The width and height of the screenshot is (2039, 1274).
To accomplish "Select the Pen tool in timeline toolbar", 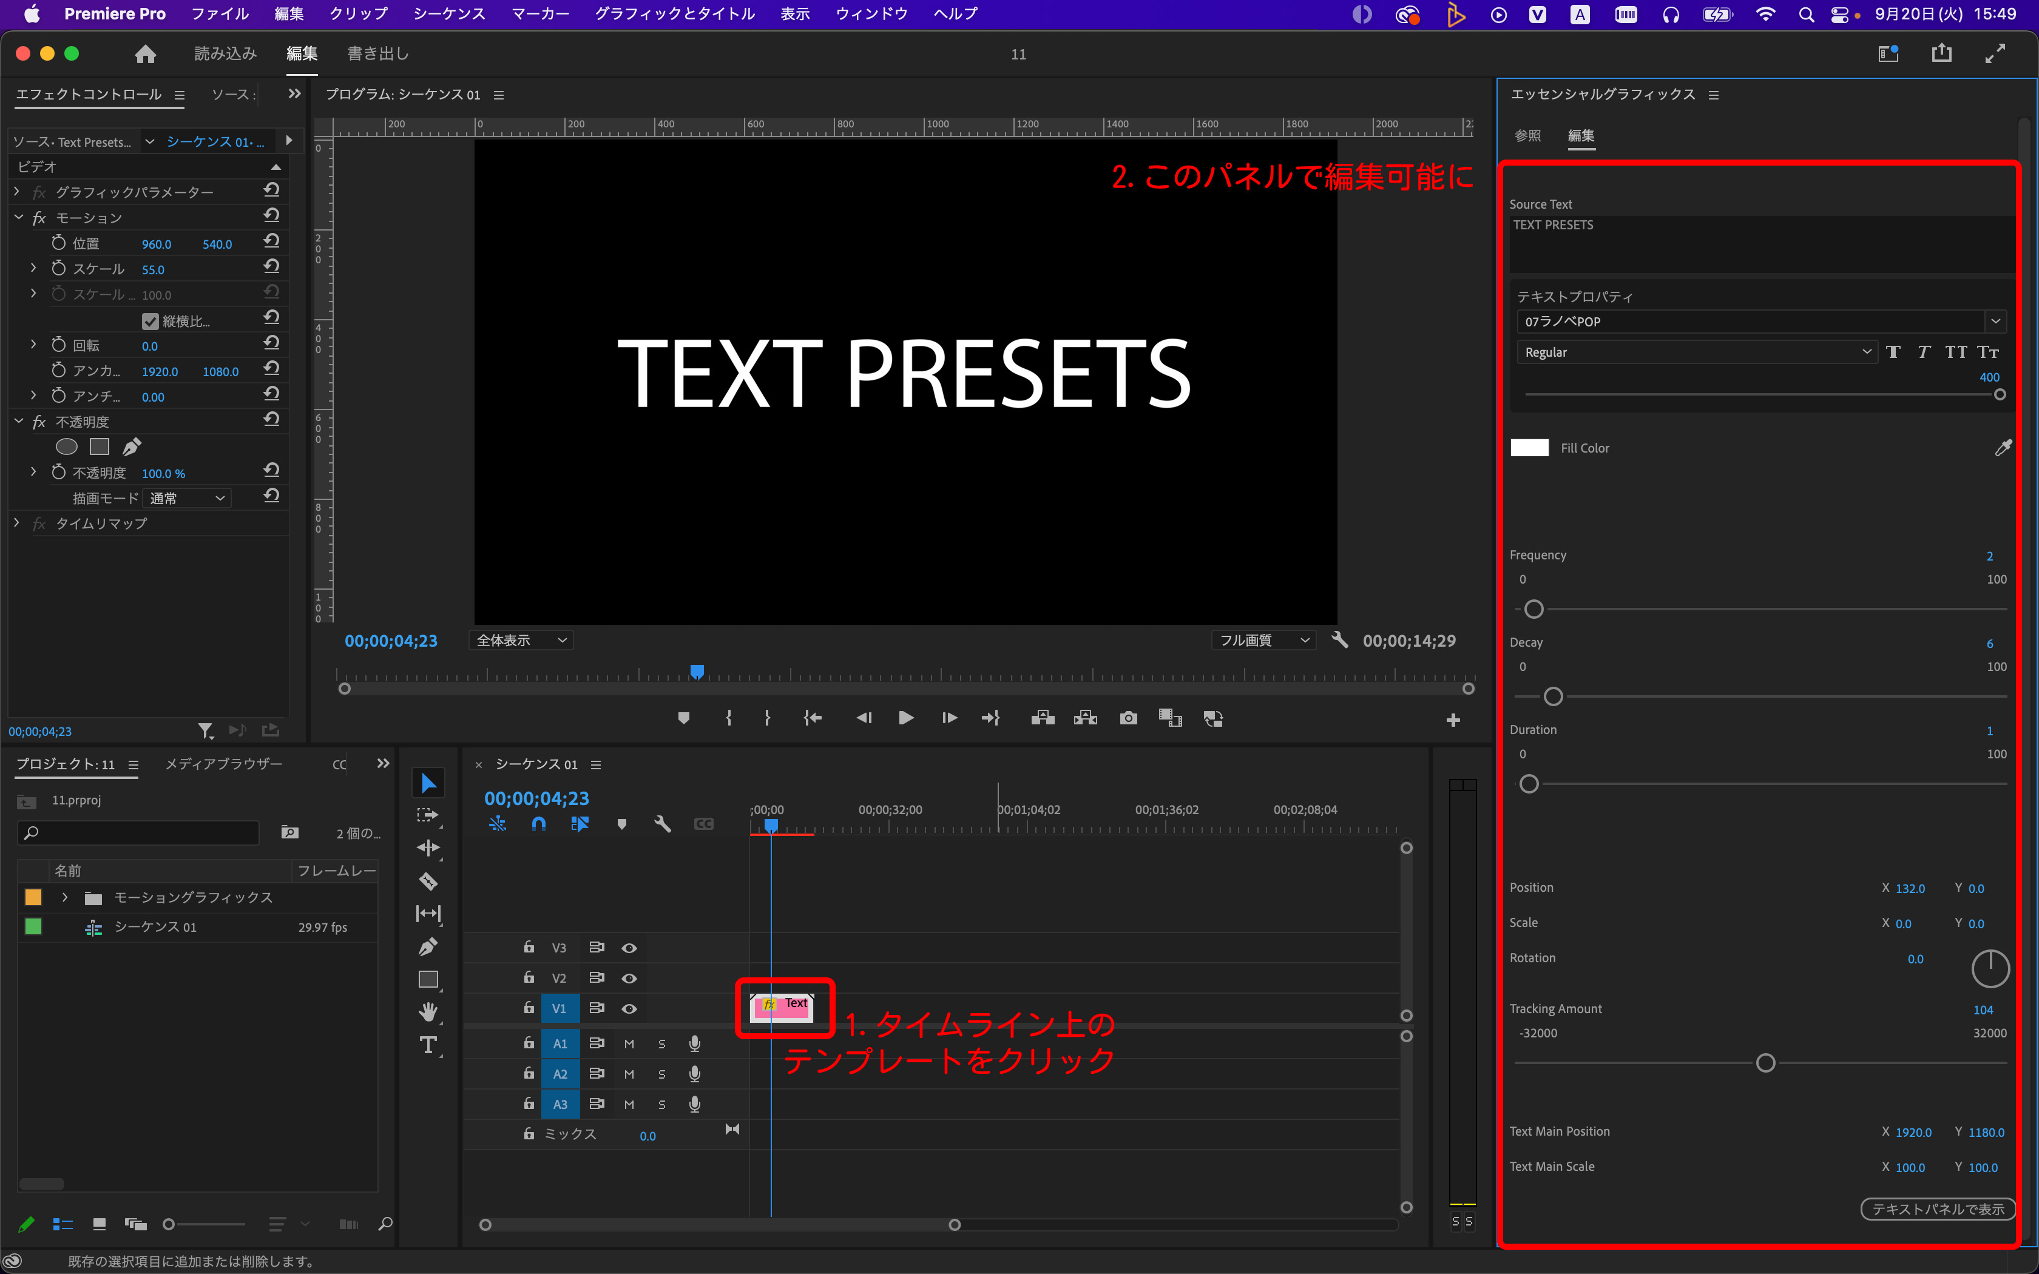I will click(428, 946).
